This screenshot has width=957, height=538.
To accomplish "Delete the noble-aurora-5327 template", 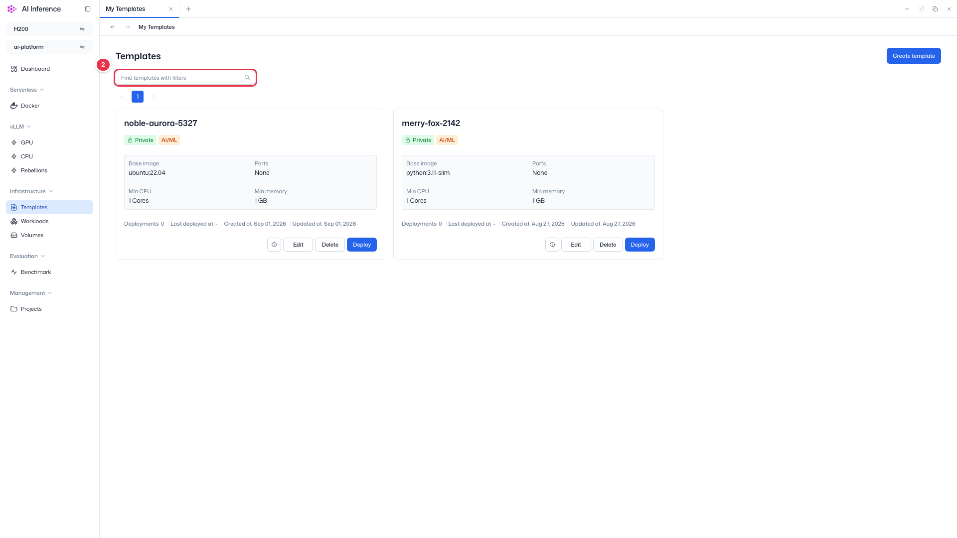I will tap(330, 245).
